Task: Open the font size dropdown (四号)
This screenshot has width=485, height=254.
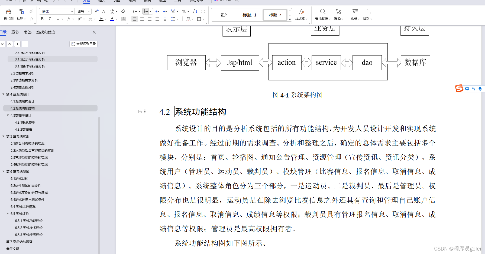Action: (x=89, y=11)
